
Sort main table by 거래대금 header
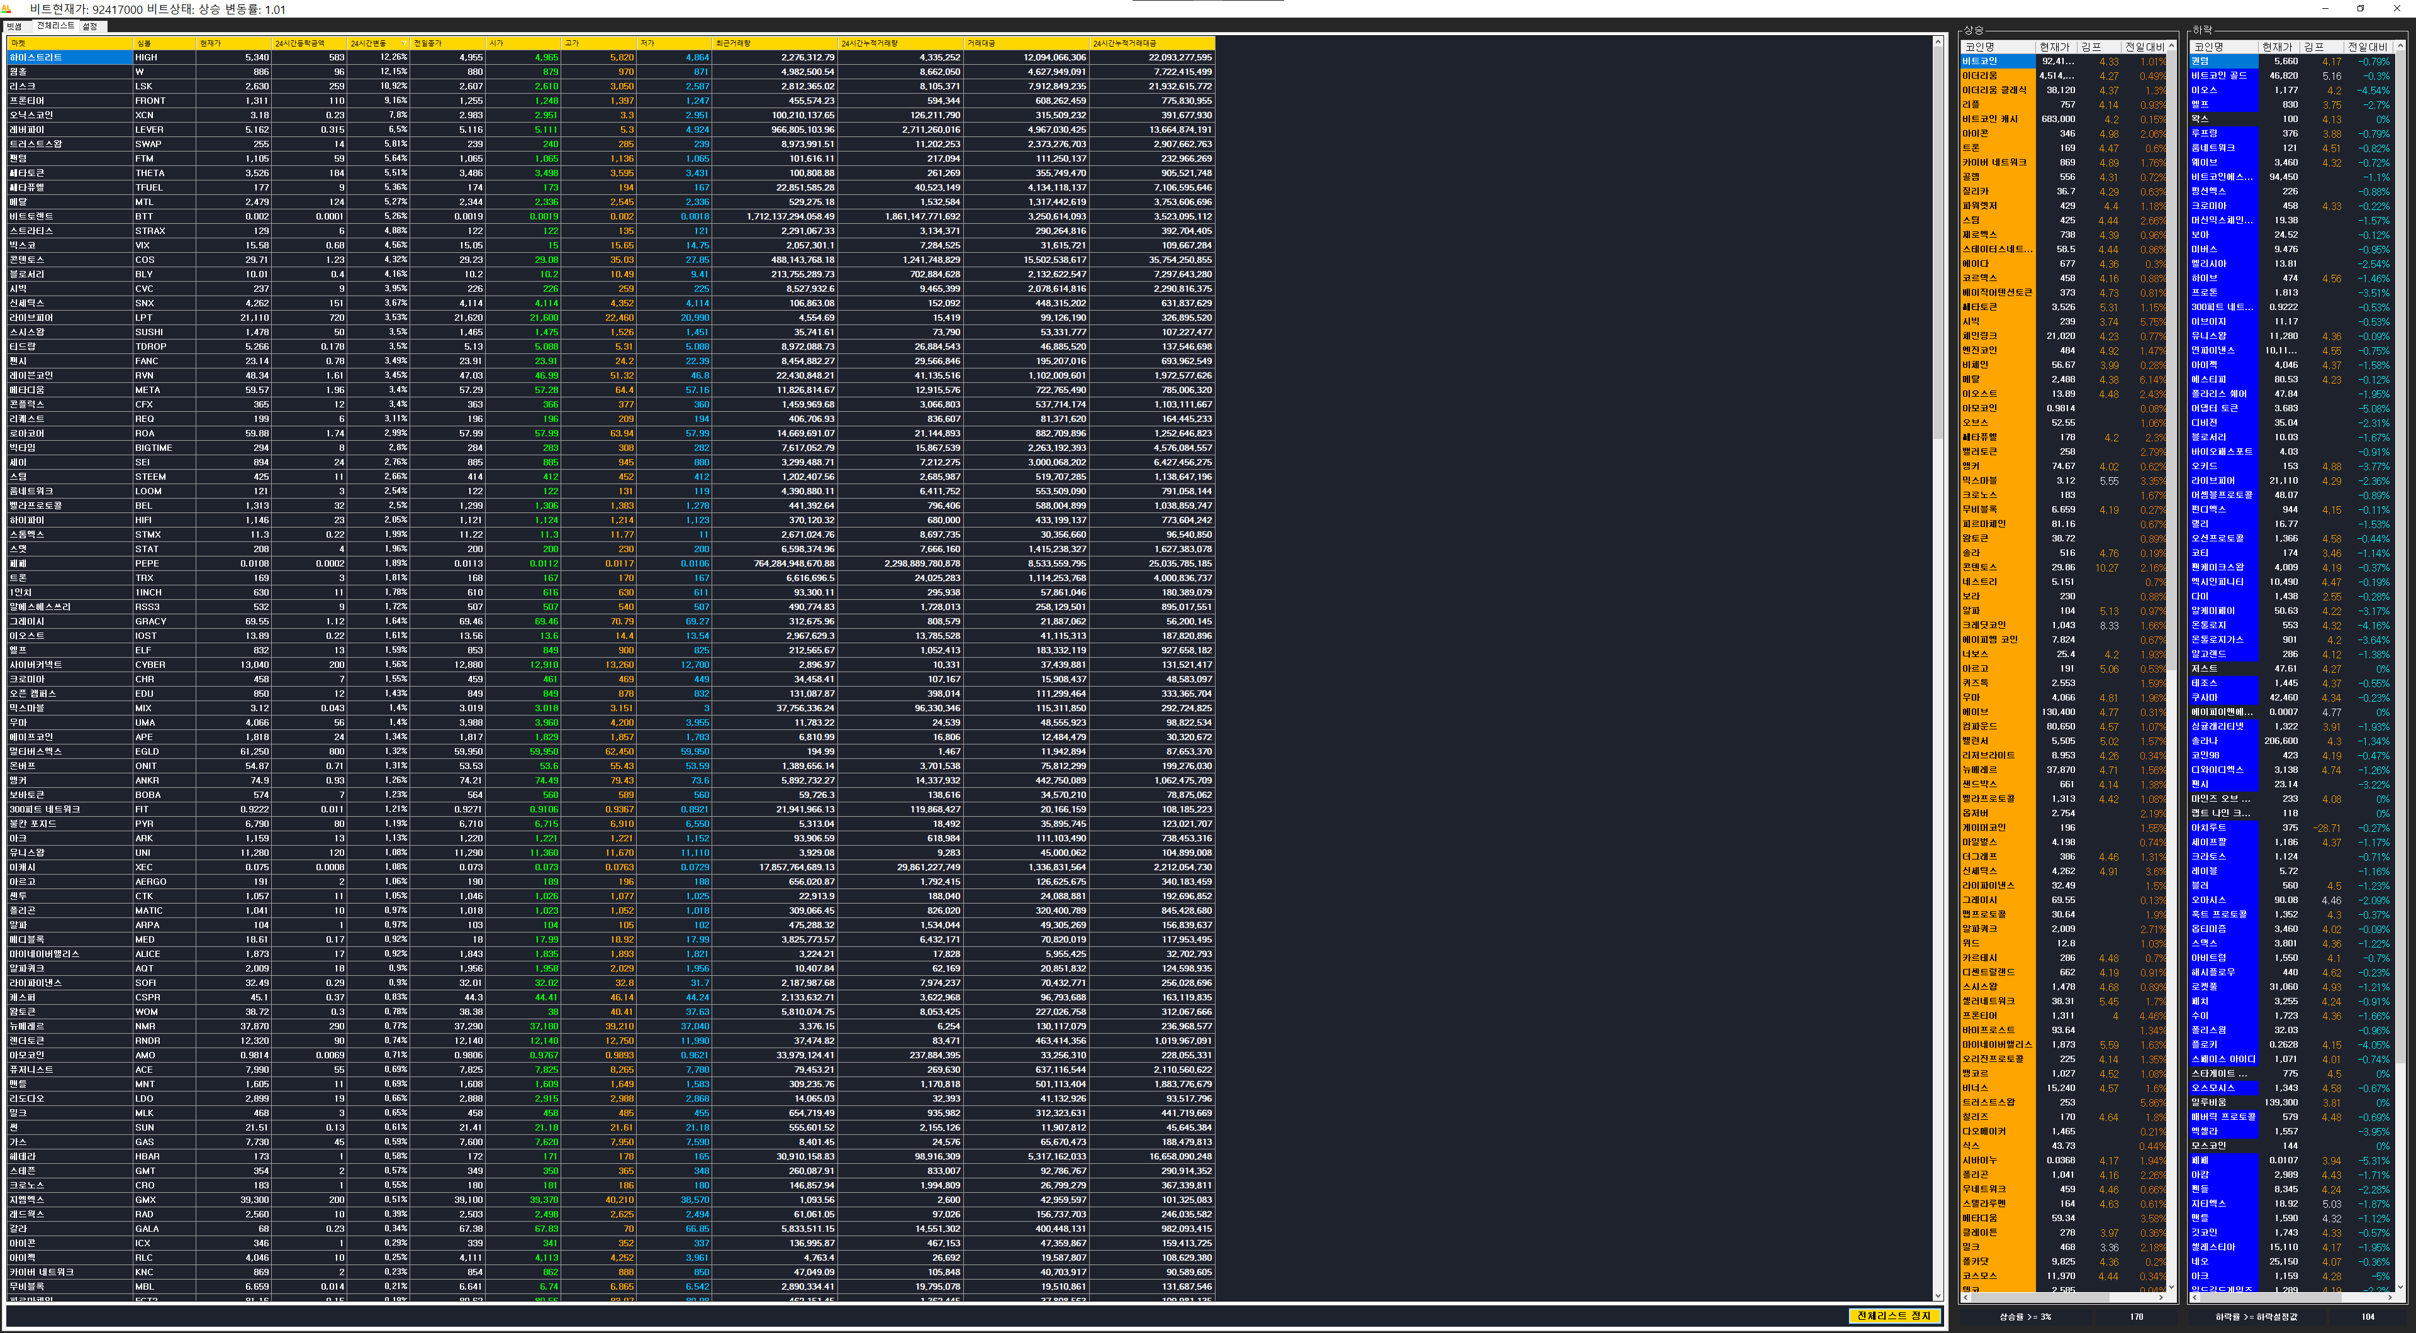[x=1026, y=43]
